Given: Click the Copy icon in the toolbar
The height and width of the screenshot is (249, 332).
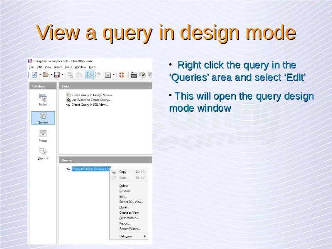Looking at the screenshot, I should point(70,75).
